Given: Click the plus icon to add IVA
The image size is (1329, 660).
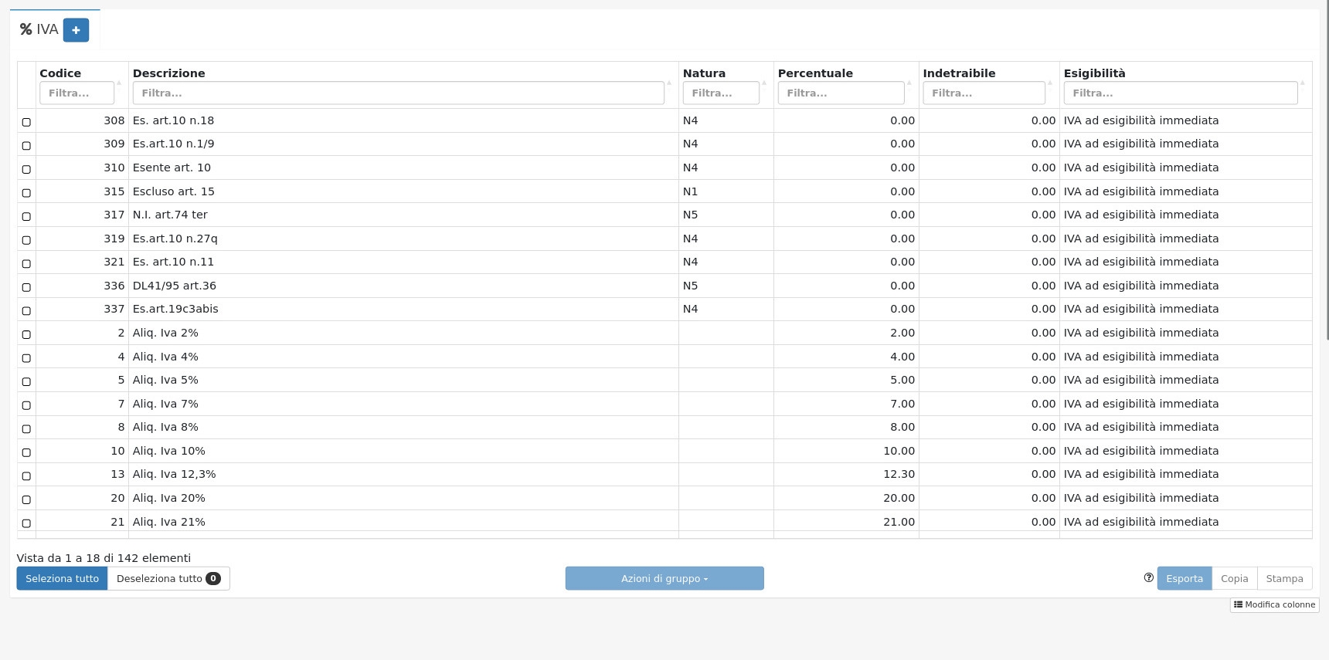Looking at the screenshot, I should 76,30.
